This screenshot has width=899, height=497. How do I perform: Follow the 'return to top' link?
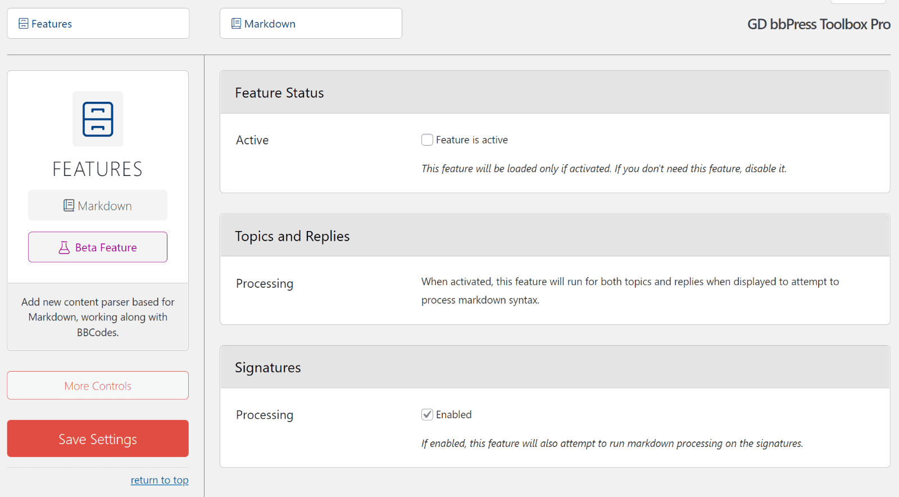160,480
